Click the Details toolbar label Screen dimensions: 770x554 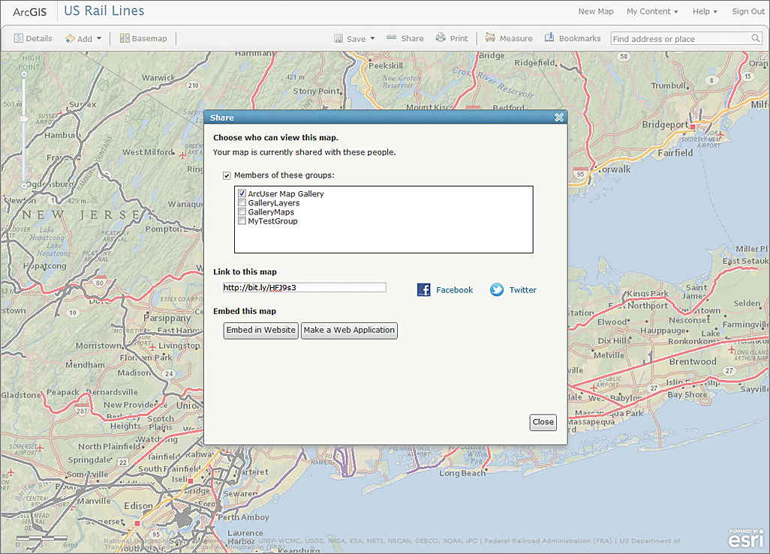coord(39,38)
